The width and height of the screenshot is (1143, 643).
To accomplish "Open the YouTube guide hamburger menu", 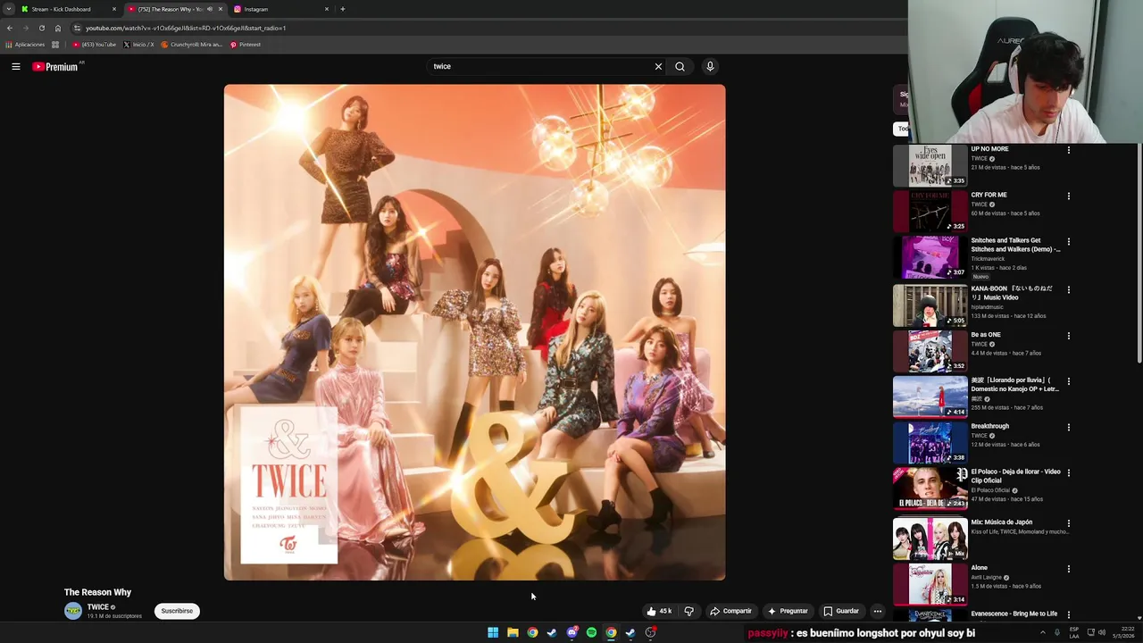I will [x=15, y=66].
